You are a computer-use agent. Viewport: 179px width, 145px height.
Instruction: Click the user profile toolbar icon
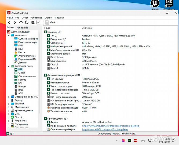coord(33,22)
